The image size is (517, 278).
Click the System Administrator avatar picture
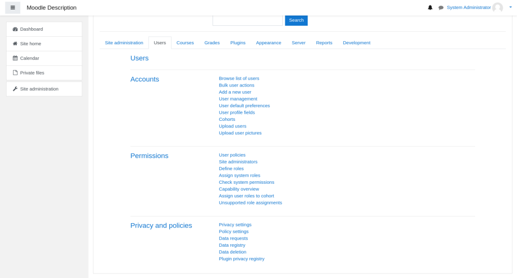[x=497, y=8]
